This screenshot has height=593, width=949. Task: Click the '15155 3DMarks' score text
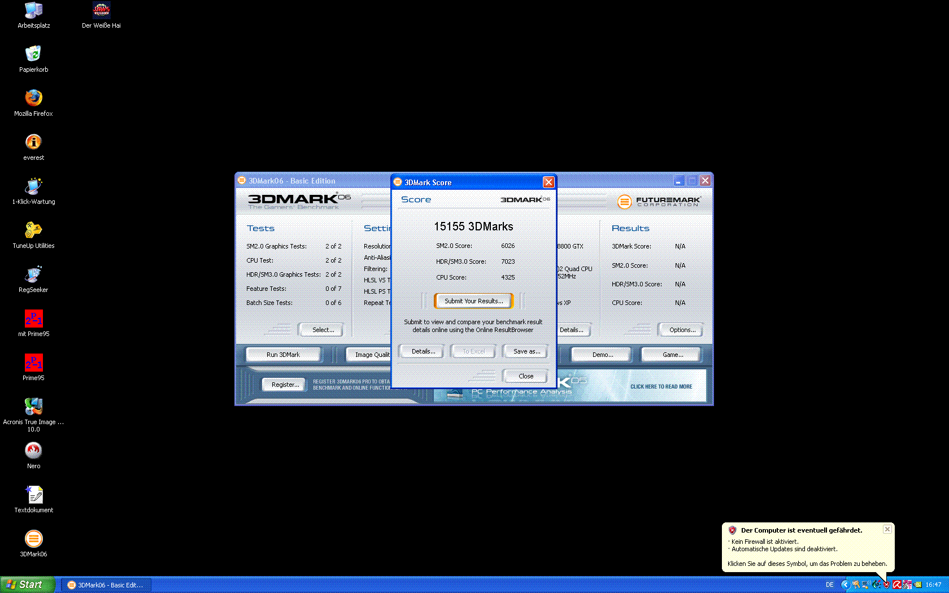(473, 226)
